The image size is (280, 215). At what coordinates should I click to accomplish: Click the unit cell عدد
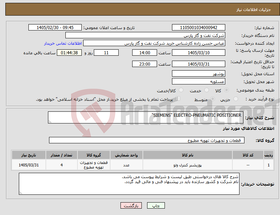click(x=126, y=165)
